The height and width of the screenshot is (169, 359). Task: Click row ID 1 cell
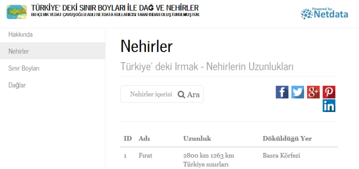click(125, 156)
